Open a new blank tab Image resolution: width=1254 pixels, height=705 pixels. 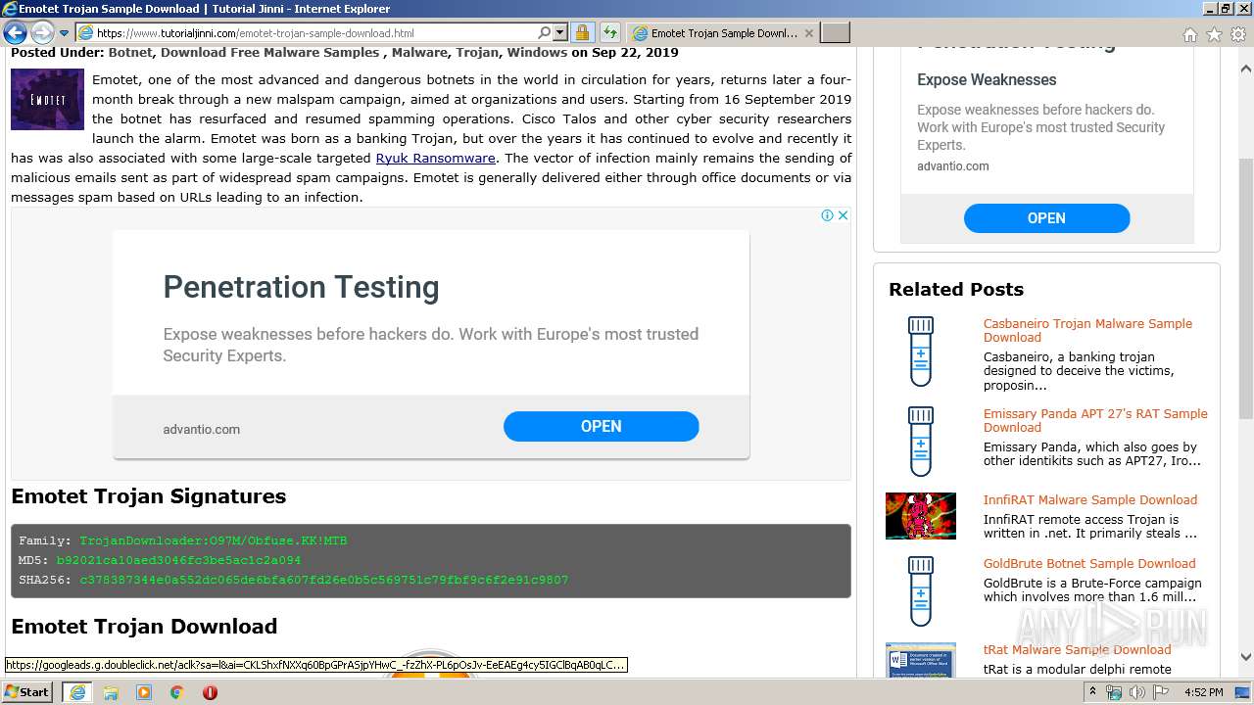tap(835, 33)
